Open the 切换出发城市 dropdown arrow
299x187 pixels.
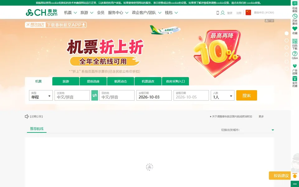(273, 130)
